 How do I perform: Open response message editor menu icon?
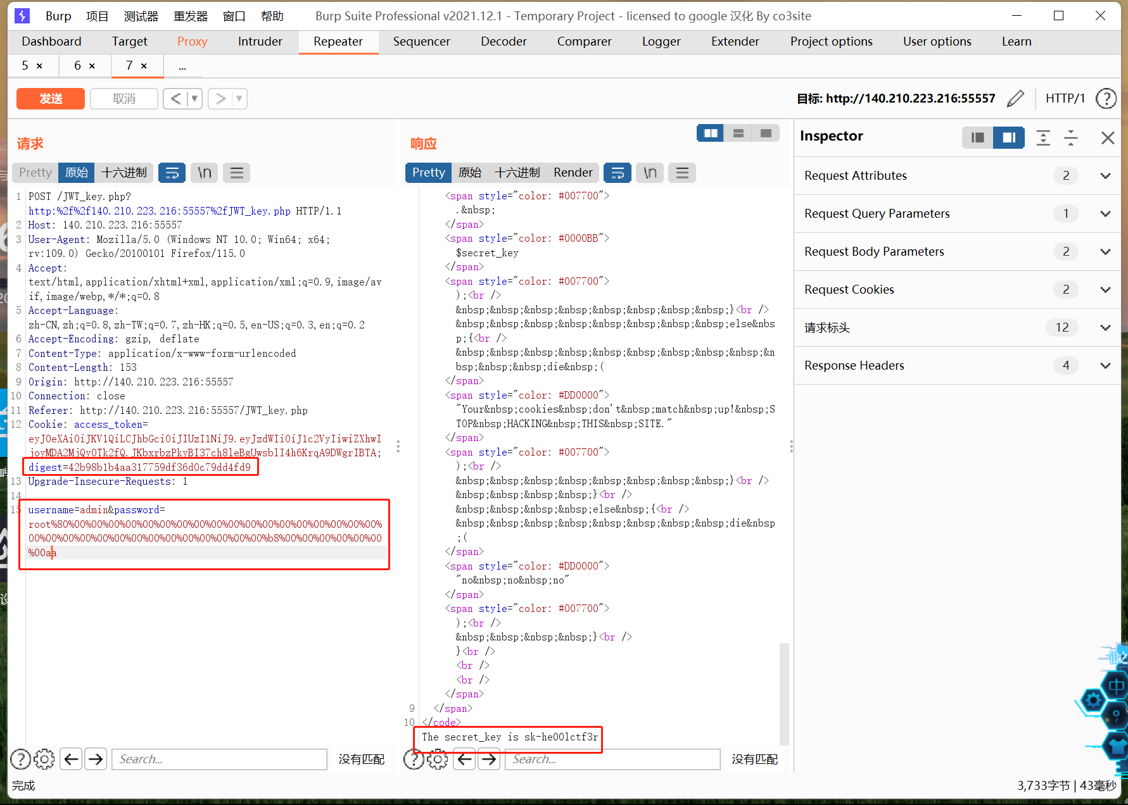pyautogui.click(x=682, y=172)
